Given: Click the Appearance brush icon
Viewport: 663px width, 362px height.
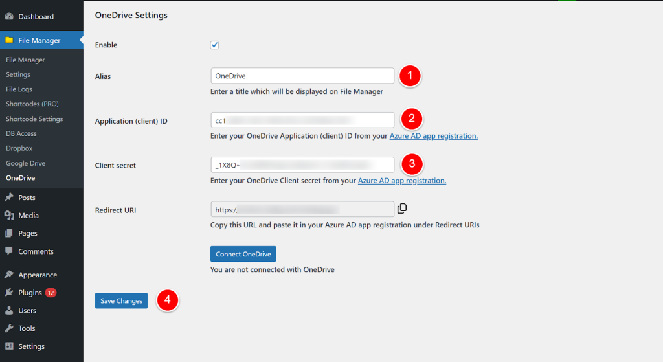Looking at the screenshot, I should coord(9,275).
